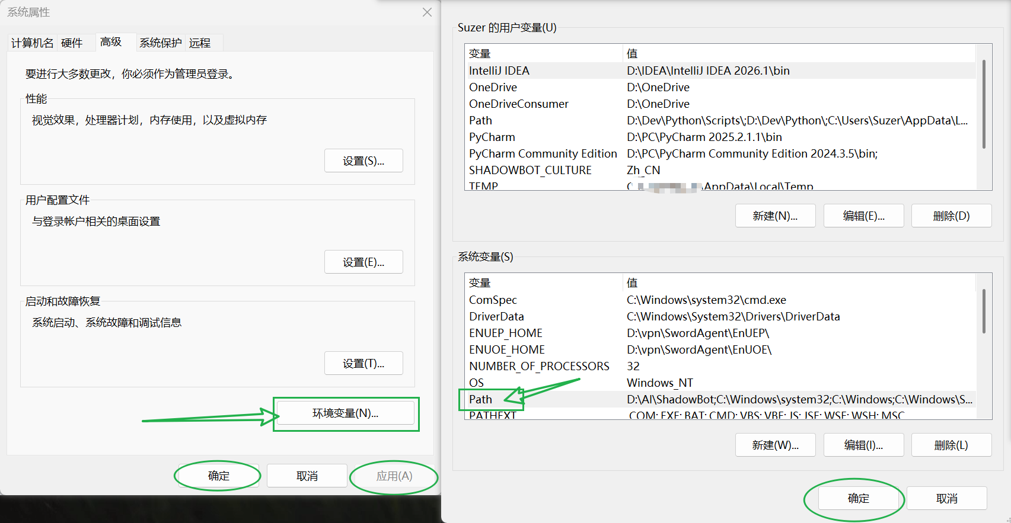Pick the NUMBER_OF_PROCESSORS variable row
Image resolution: width=1011 pixels, height=523 pixels.
coord(720,366)
